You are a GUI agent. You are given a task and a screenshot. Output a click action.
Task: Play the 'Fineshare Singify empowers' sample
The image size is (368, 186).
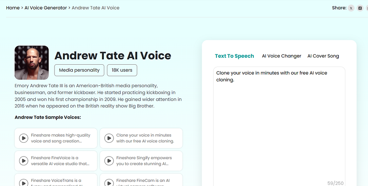[109, 161]
